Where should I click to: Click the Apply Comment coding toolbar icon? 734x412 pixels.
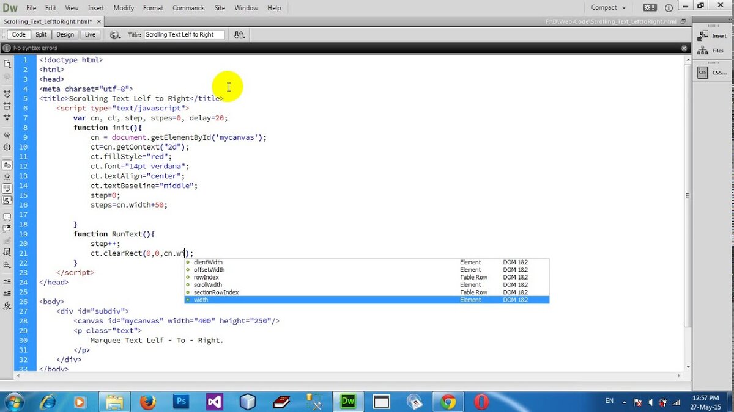[7, 217]
